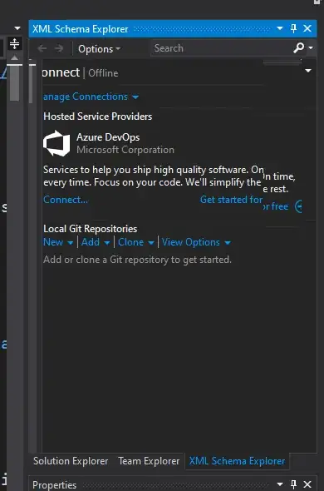Screen dimensions: 324x491
Task: Click the Azure DevOps title text
Action: [108, 137]
